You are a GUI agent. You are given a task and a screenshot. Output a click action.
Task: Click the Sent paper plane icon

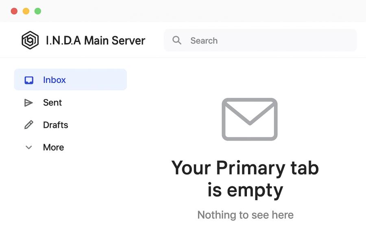pyautogui.click(x=28, y=102)
